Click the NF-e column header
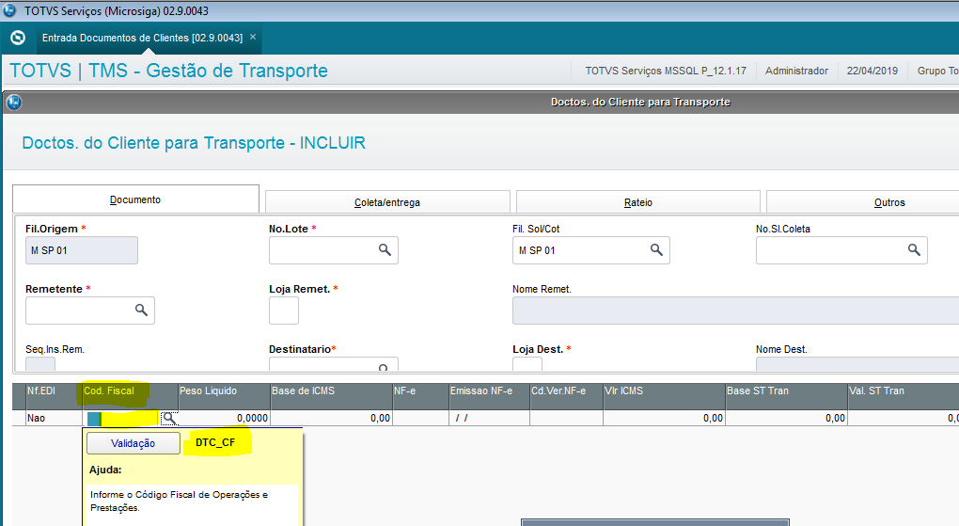The height and width of the screenshot is (526, 959). coord(420,396)
